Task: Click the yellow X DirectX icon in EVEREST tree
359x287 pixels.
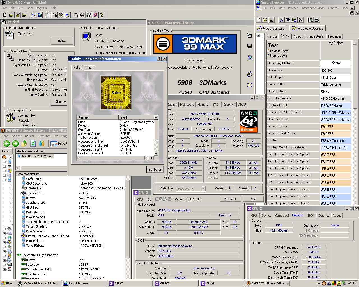Action: coord(9,242)
